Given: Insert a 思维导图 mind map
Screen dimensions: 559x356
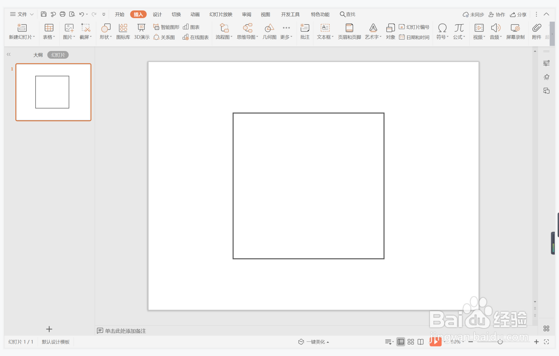Looking at the screenshot, I should click(247, 28).
